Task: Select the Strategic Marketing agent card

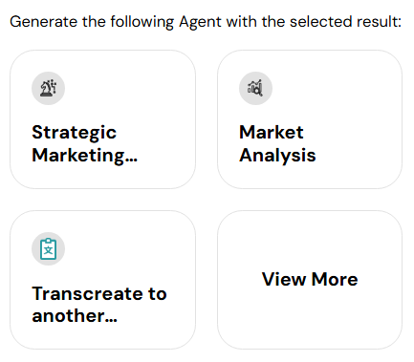Action: [102, 119]
